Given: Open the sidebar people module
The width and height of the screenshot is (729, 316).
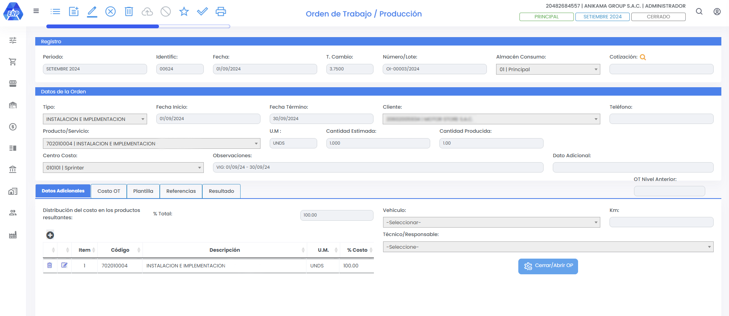Looking at the screenshot, I should tap(13, 213).
